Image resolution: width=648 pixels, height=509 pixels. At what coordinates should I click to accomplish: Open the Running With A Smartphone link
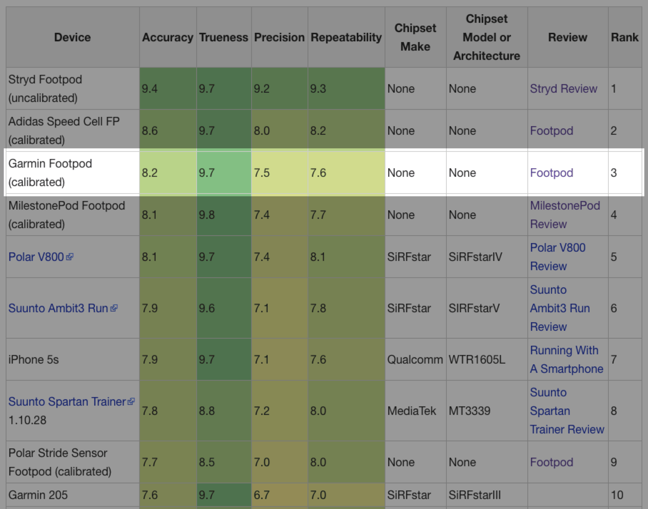click(x=566, y=359)
